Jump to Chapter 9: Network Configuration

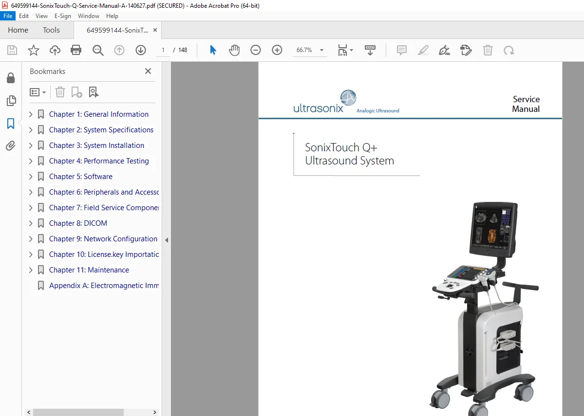coord(103,239)
